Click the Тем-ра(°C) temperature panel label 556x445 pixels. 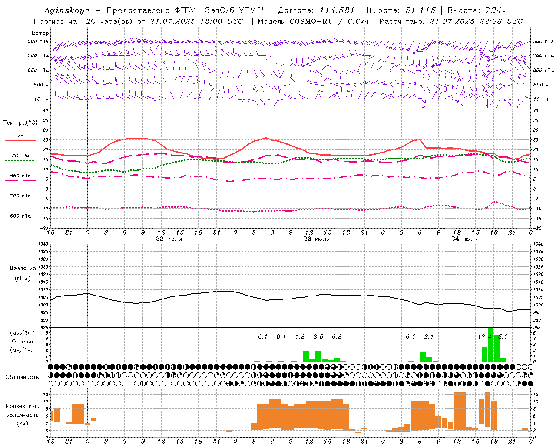click(20, 123)
